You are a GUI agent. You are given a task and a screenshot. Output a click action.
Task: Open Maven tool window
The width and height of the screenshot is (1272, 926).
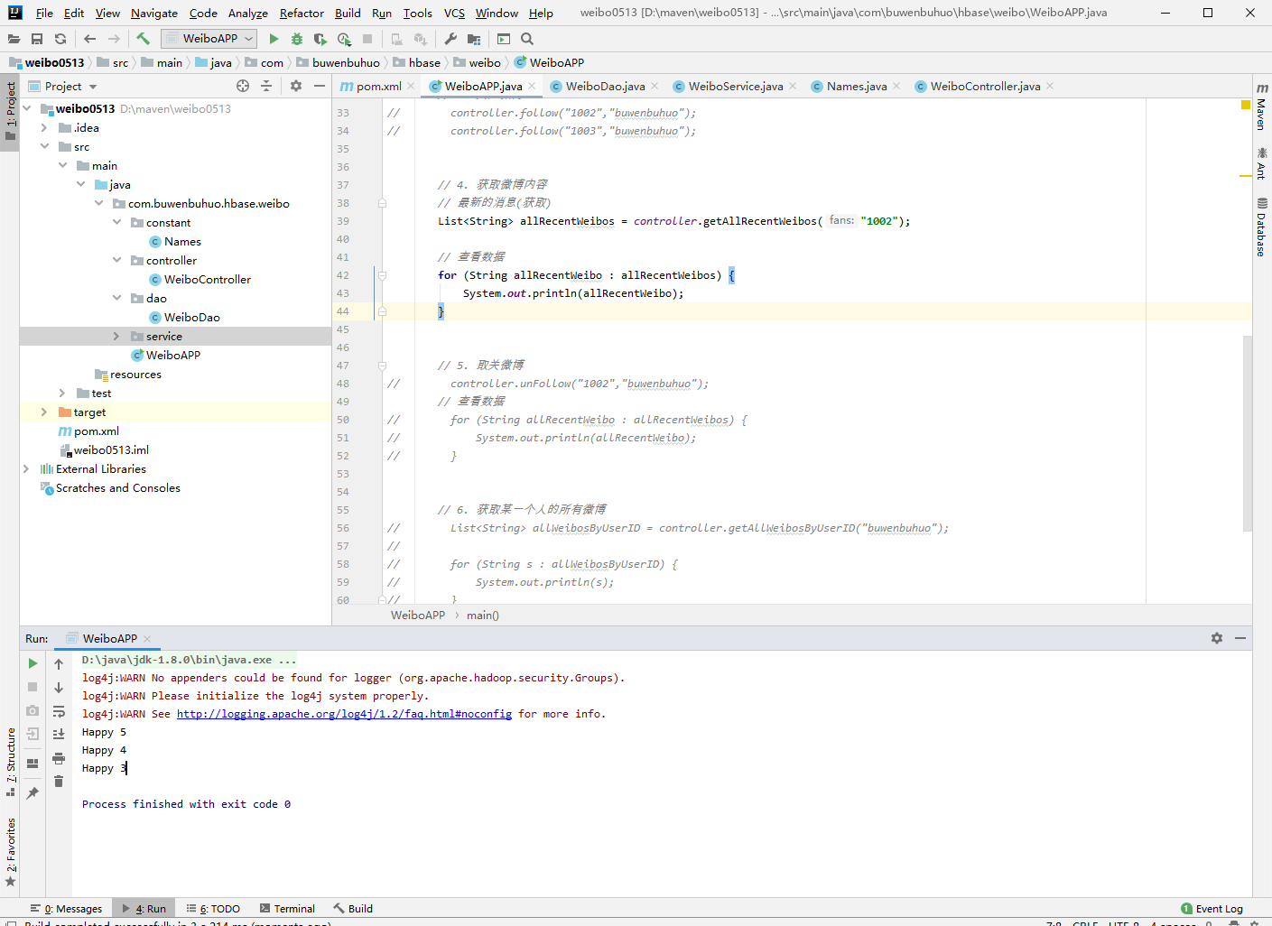[x=1262, y=106]
